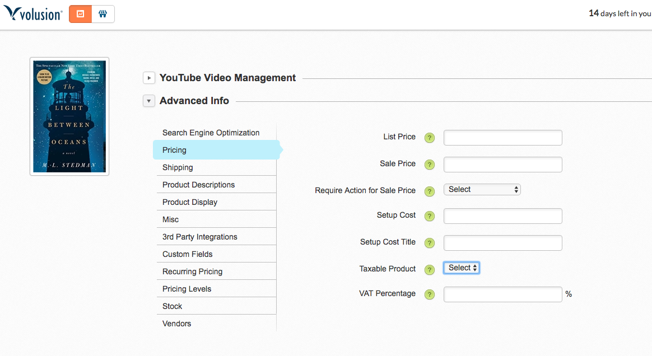652x356 pixels.
Task: Show help for VAT Percentage
Action: [x=430, y=294]
